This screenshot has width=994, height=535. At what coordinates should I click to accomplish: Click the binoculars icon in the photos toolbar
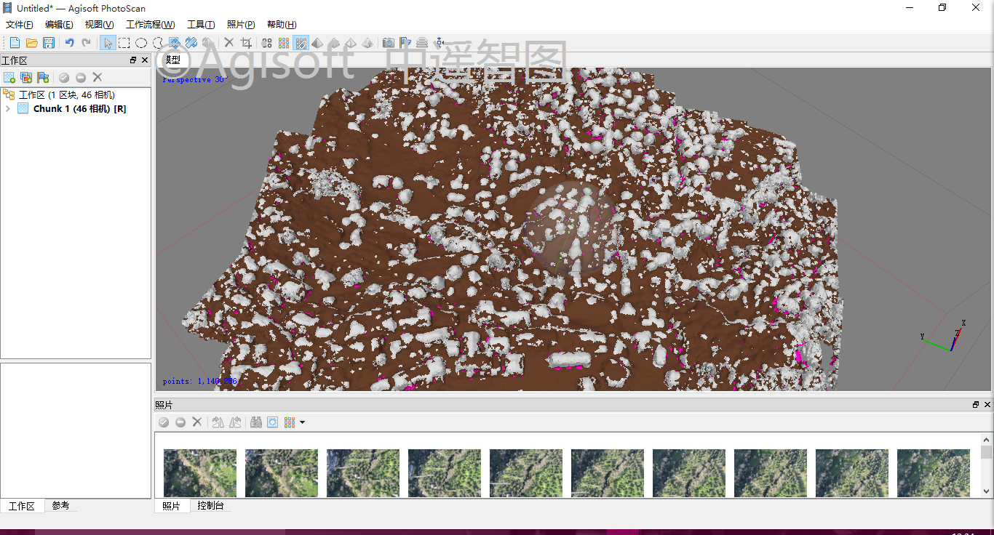(255, 422)
